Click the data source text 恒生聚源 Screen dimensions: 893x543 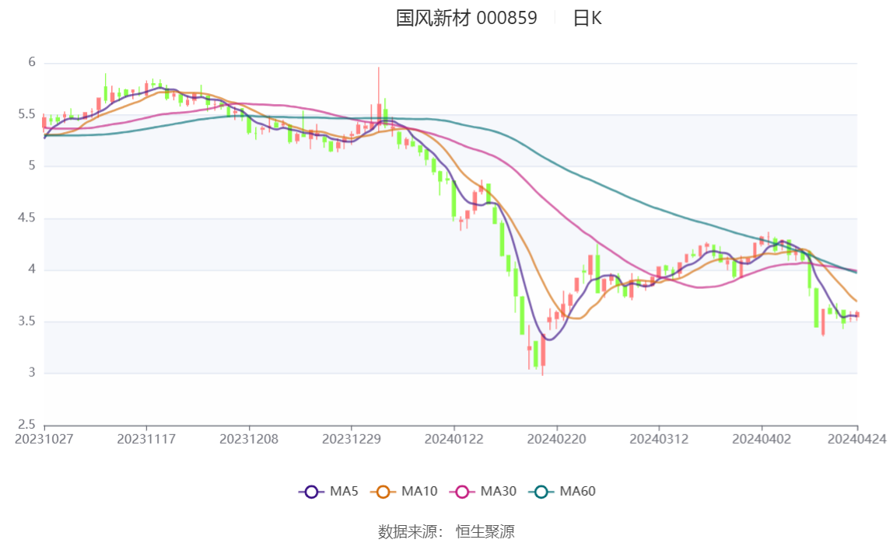tap(485, 531)
